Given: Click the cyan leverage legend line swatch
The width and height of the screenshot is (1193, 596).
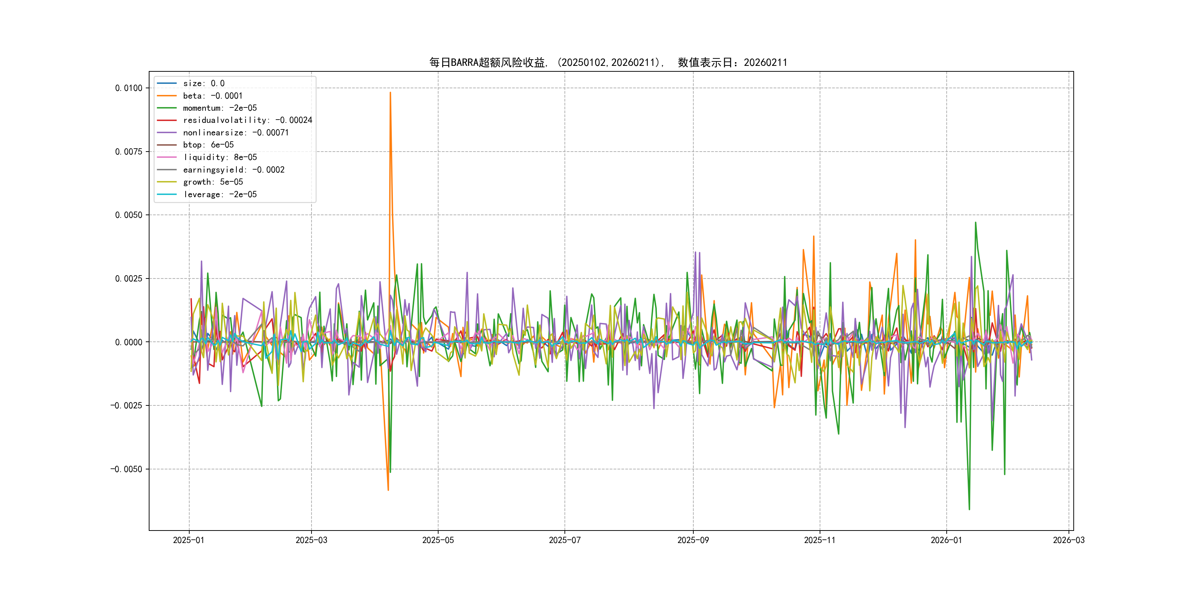Looking at the screenshot, I should [x=167, y=194].
